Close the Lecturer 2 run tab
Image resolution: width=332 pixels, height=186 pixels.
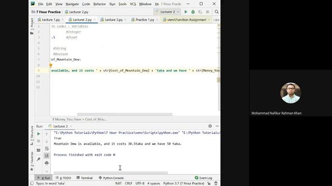tap(71, 126)
